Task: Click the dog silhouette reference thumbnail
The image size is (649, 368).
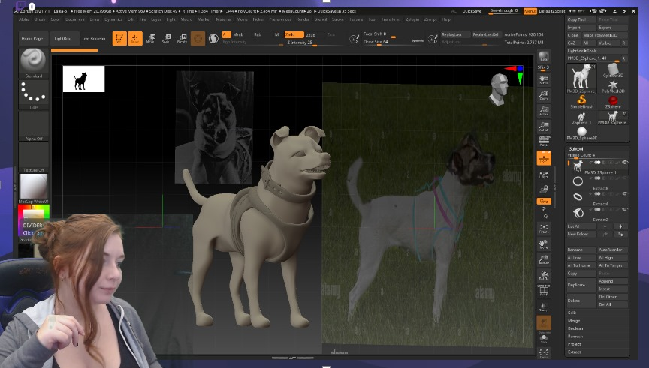Action: pyautogui.click(x=83, y=79)
